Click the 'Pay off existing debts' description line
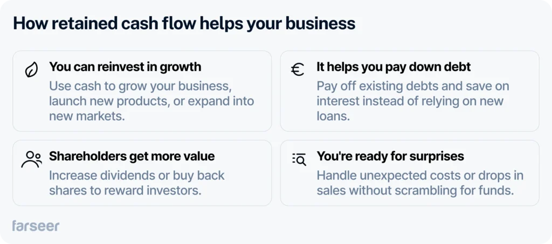Screen dimensions: 552x244 [x=413, y=86]
